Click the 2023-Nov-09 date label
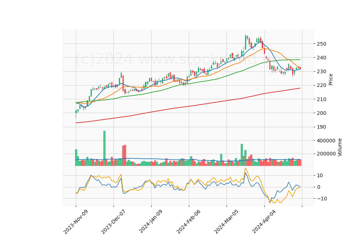348x250 pixels. coord(76,222)
